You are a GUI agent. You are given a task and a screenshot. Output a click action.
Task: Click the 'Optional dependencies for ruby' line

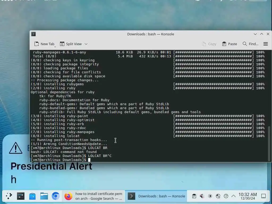tap(63, 92)
